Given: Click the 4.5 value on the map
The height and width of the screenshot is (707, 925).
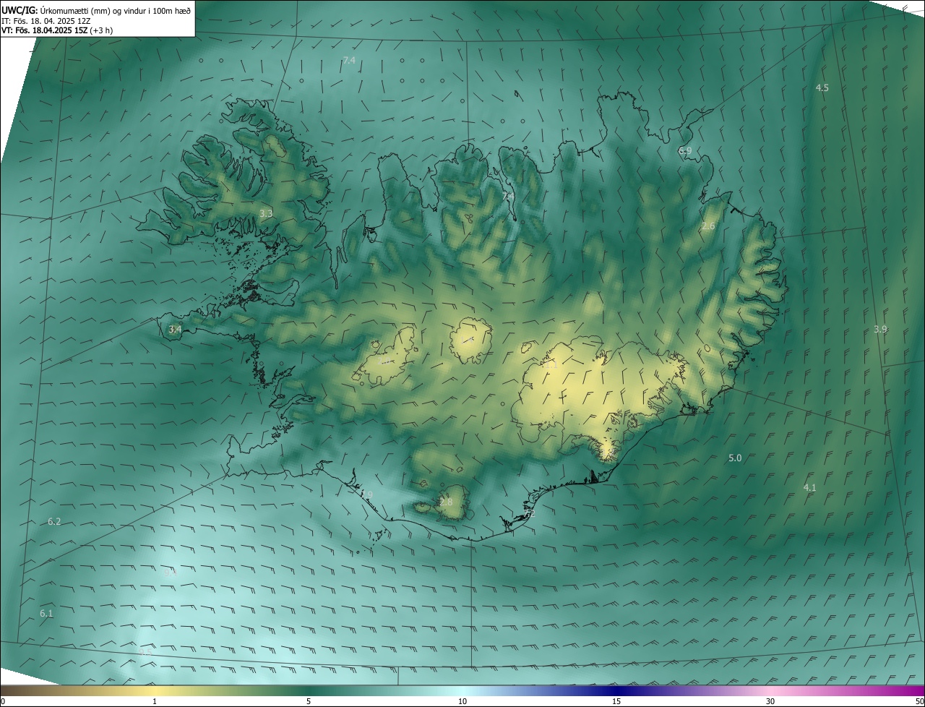Looking at the screenshot, I should tap(822, 87).
